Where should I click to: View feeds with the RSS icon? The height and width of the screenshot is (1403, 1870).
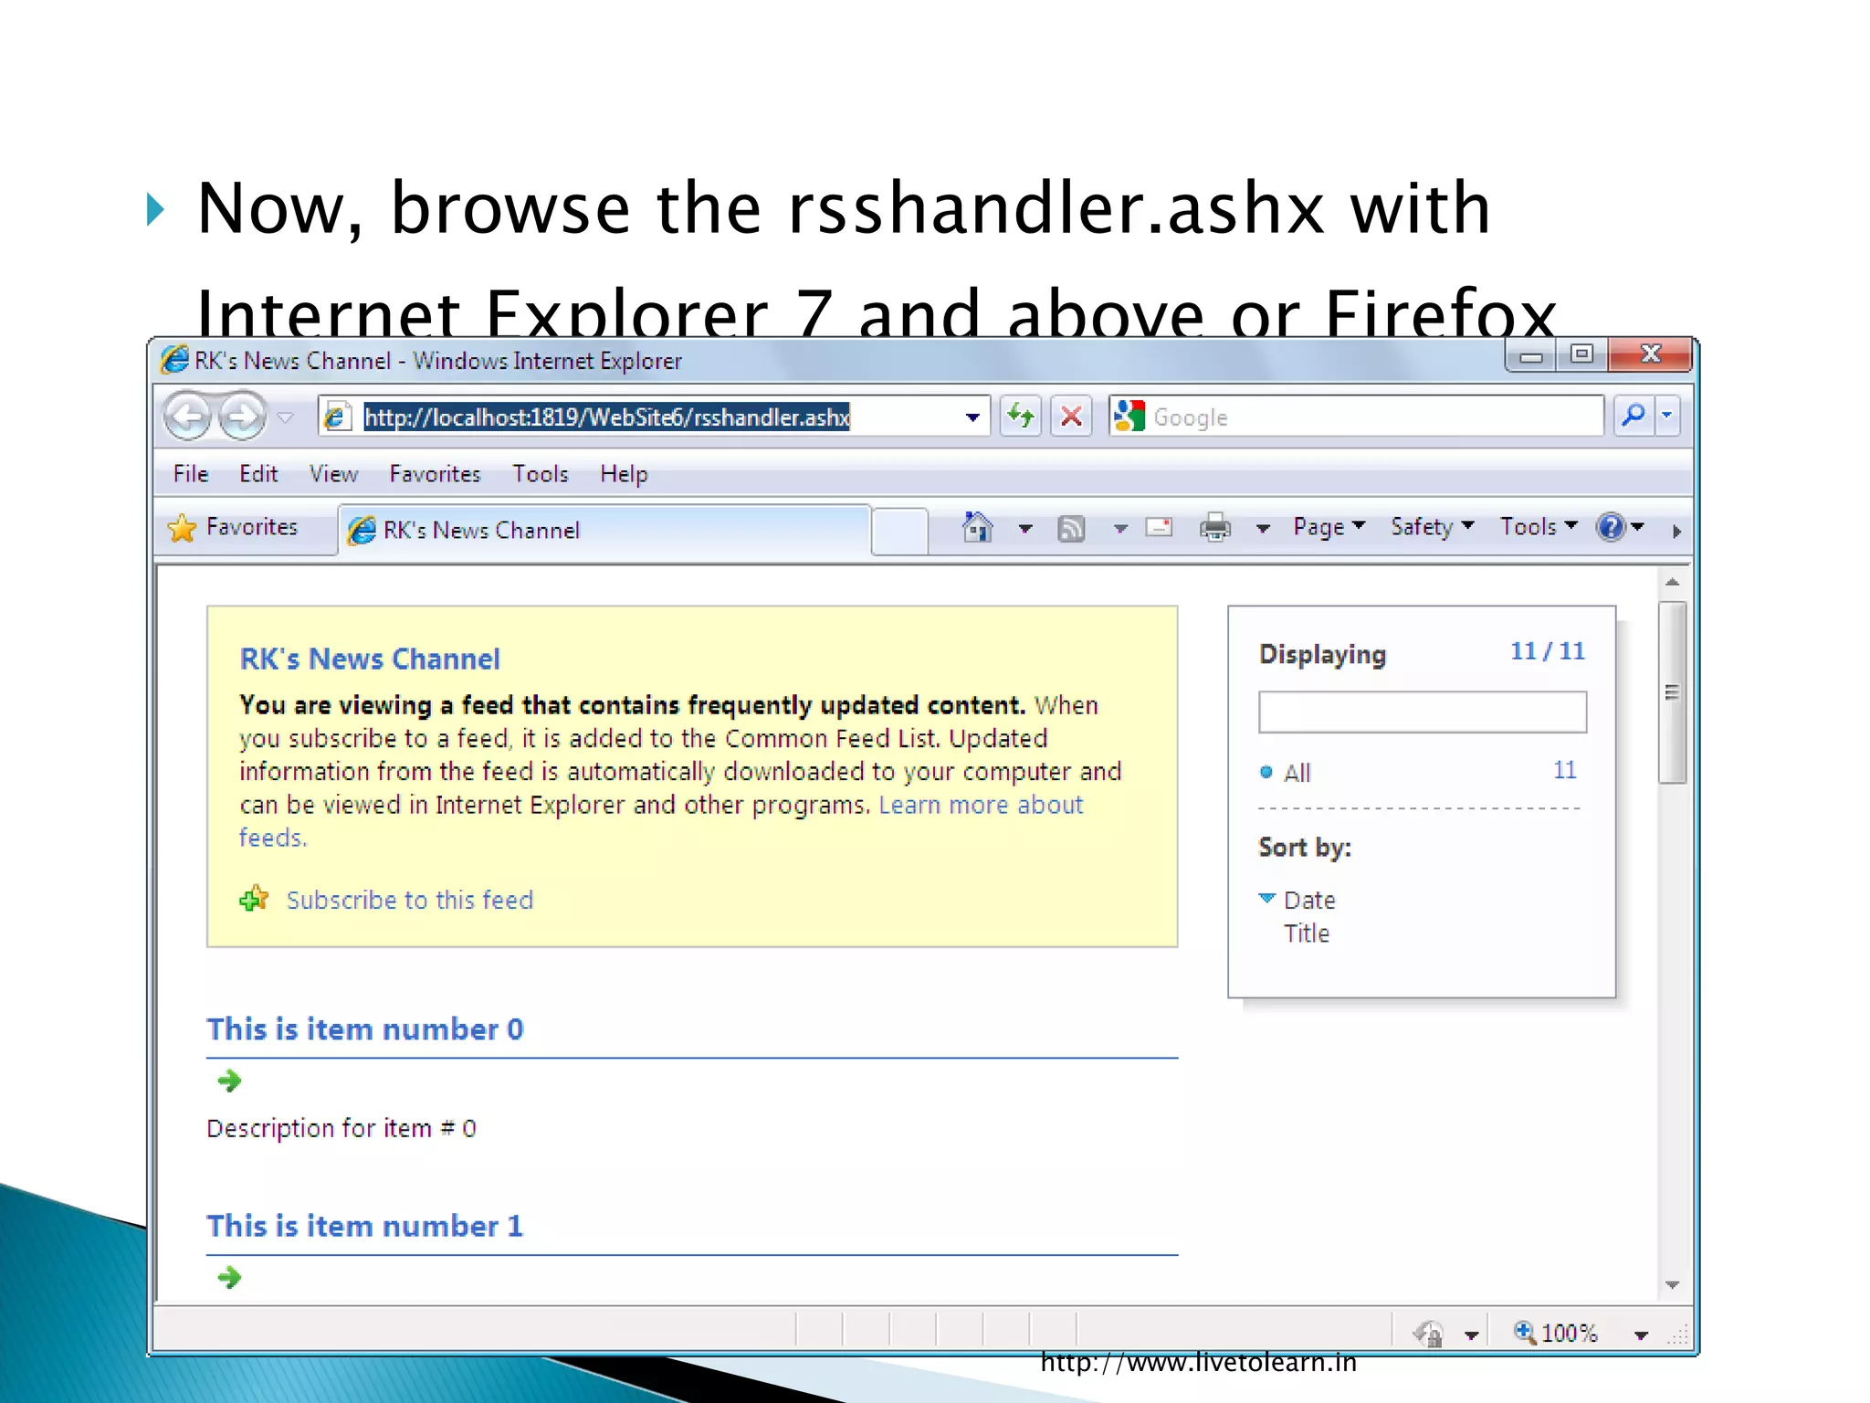[x=1071, y=528]
